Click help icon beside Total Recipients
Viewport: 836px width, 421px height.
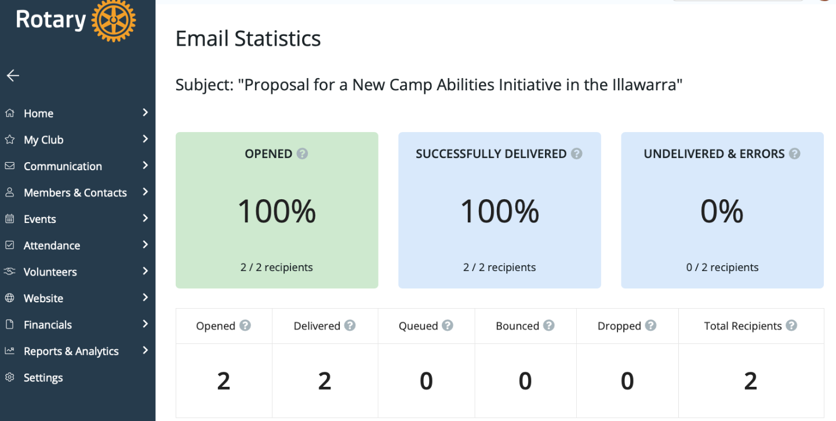[791, 325]
